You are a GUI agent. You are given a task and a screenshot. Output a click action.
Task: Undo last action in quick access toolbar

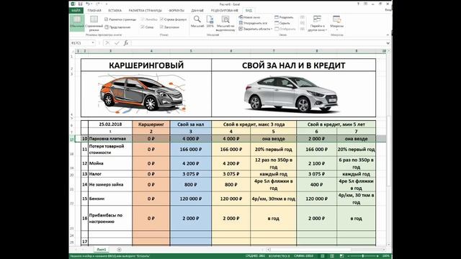coord(88,4)
